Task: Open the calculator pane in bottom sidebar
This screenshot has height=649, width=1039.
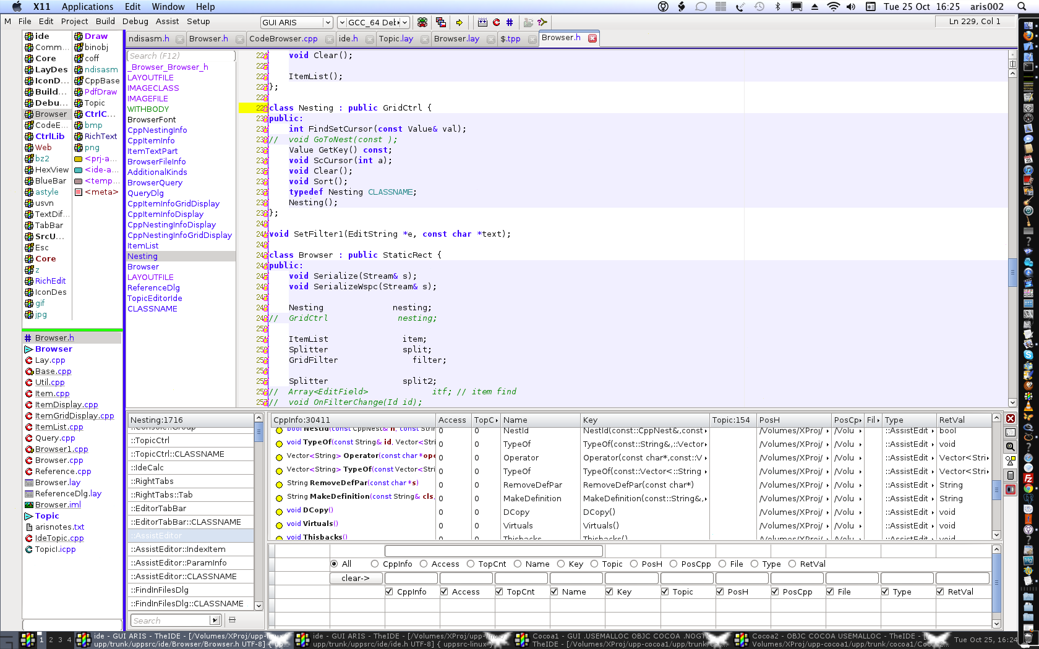Action: pyautogui.click(x=1011, y=475)
